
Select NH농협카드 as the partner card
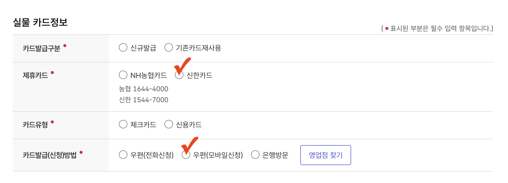pos(123,75)
